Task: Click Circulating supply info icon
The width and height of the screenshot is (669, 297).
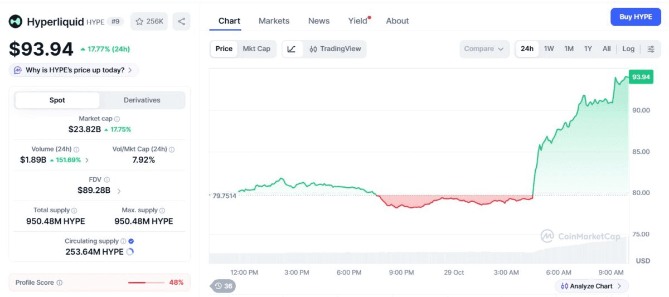Action: [123, 241]
